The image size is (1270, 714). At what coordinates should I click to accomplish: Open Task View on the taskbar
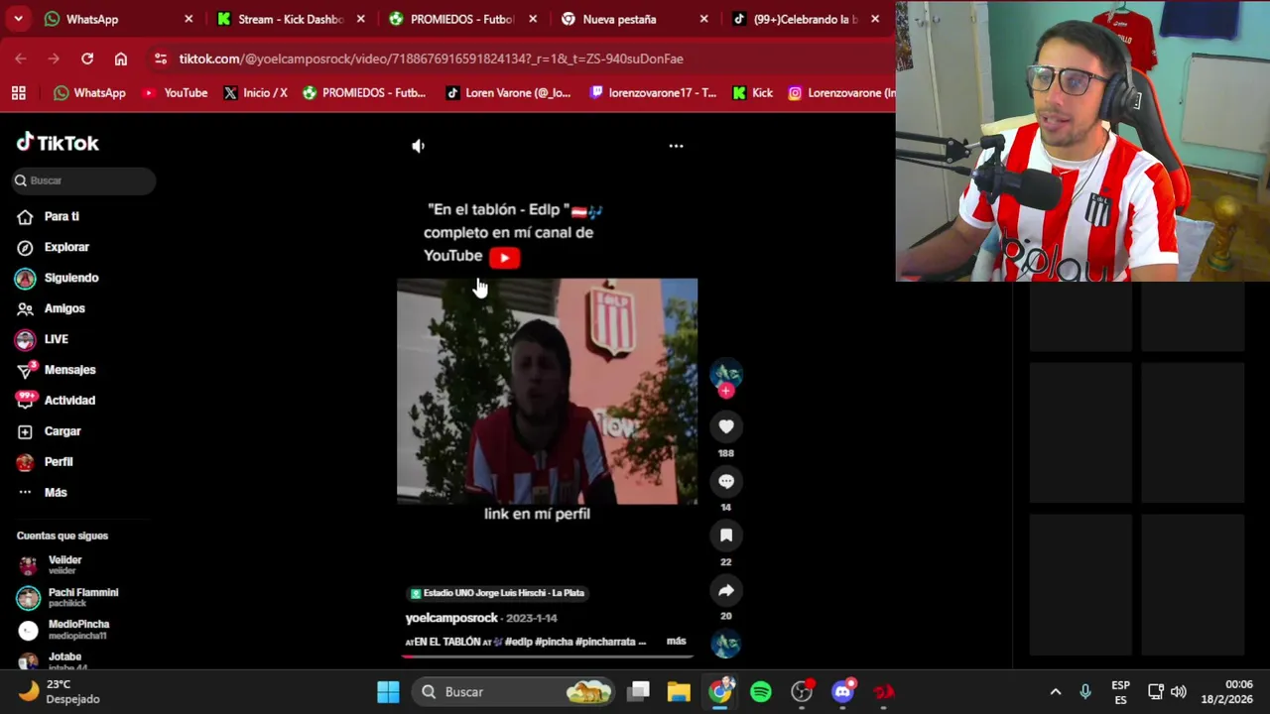coord(639,692)
